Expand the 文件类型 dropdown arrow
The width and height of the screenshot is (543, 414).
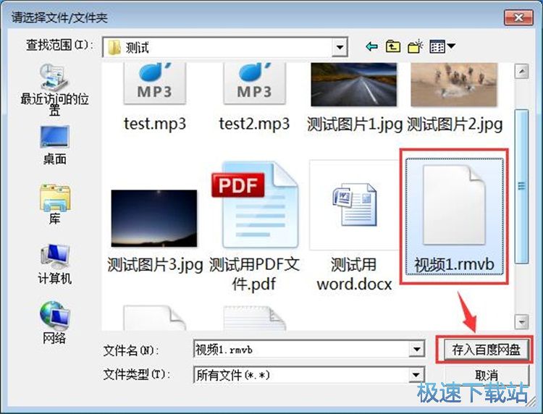(416, 375)
